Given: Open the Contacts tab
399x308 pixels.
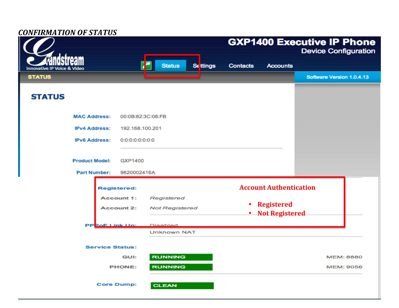Looking at the screenshot, I should coord(241,66).
